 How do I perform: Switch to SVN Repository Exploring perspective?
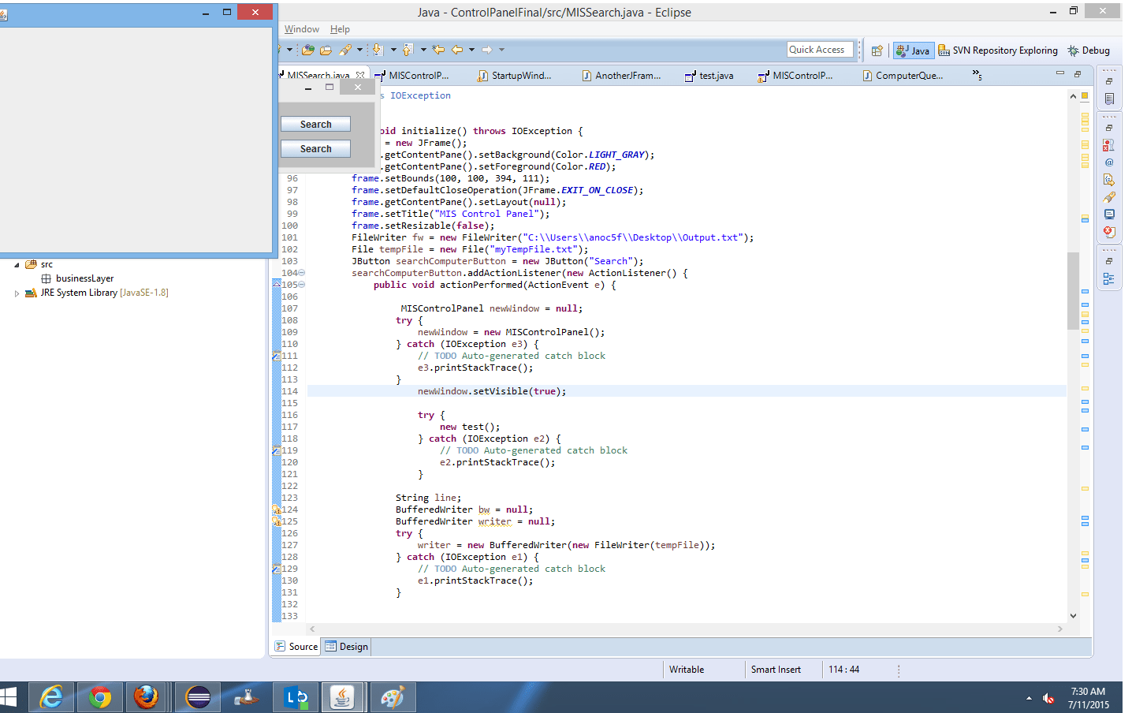(998, 50)
